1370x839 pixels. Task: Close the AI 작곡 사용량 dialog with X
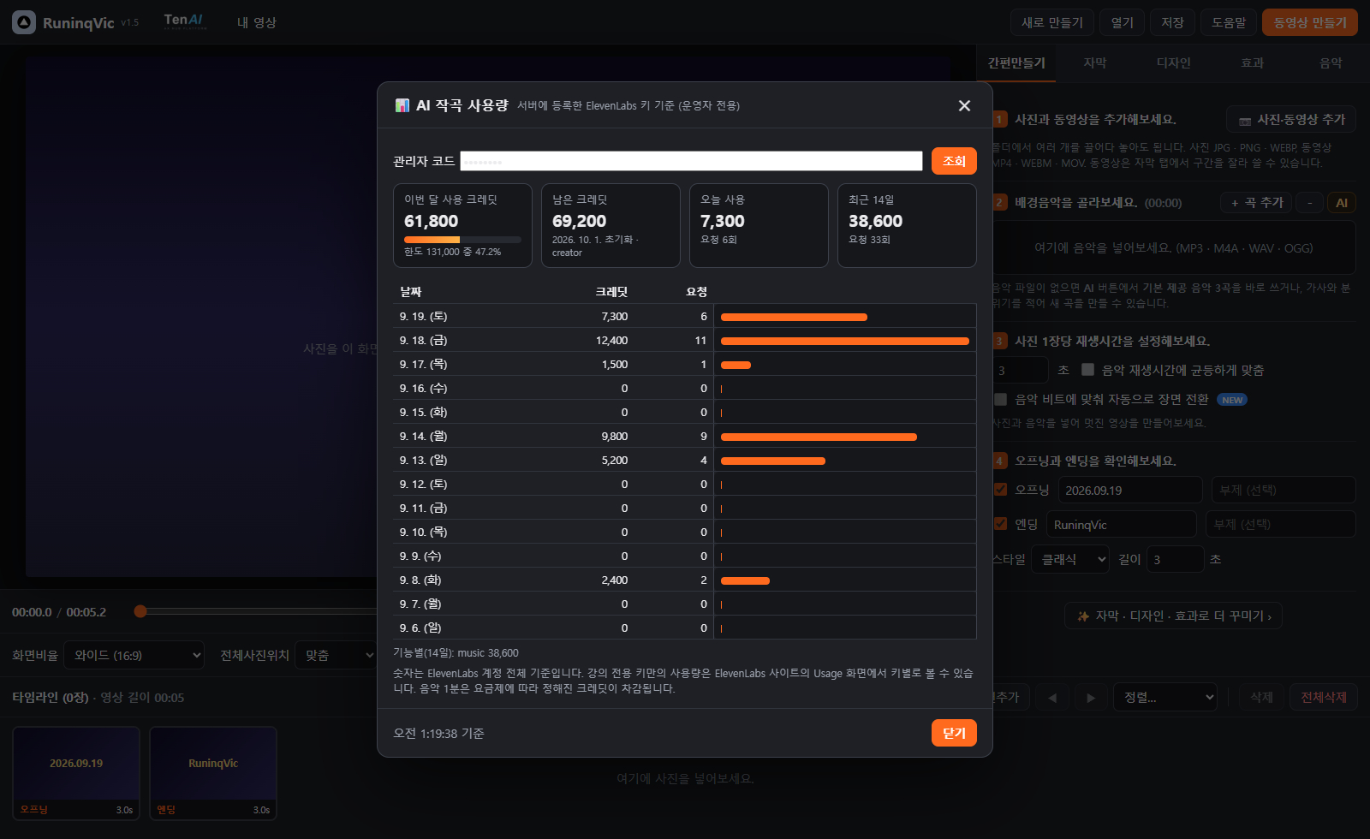point(964,105)
